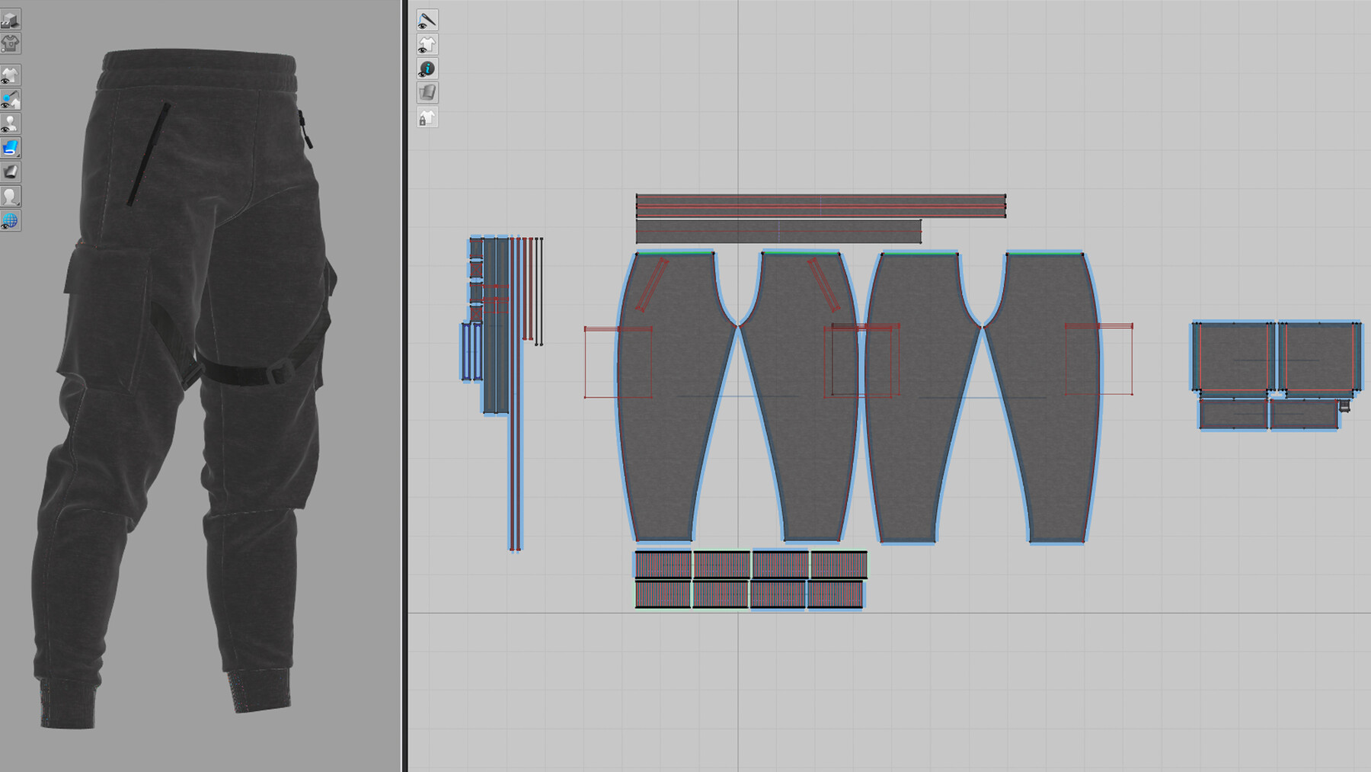This screenshot has width=1371, height=772.
Task: Click the mesh display icon at top left
Action: coord(11,19)
